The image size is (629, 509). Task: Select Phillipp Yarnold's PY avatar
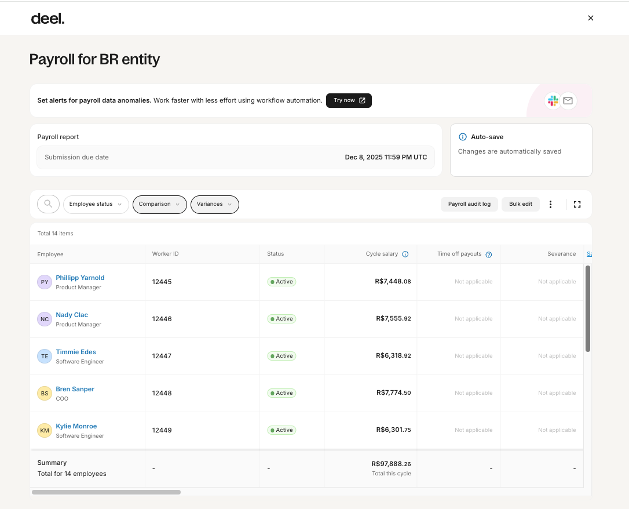click(45, 282)
